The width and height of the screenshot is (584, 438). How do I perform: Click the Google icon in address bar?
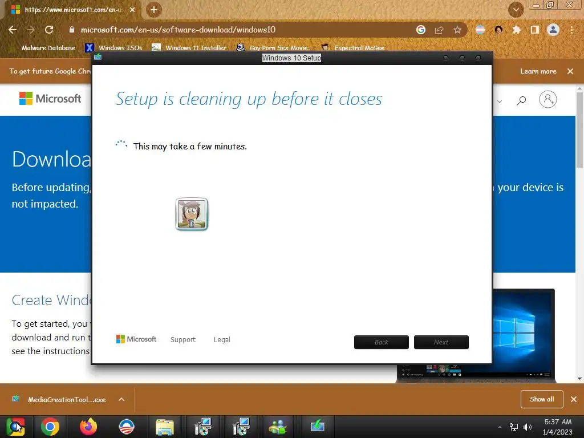pyautogui.click(x=420, y=30)
